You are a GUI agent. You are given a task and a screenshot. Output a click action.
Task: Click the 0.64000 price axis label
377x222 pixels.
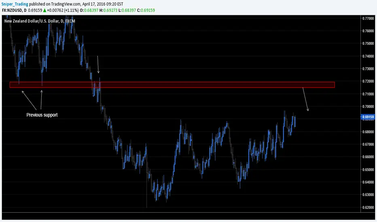click(x=368, y=182)
